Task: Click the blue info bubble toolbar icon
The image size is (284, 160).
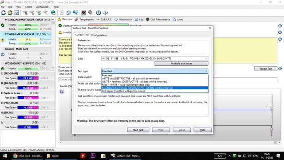Action: [x=105, y=13]
